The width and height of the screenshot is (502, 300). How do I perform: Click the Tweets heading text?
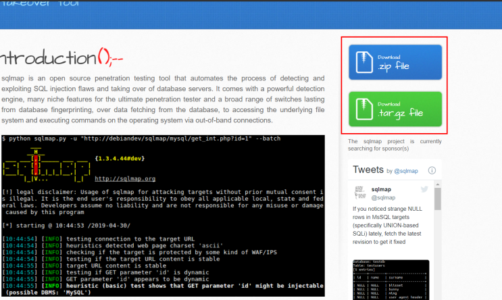pyautogui.click(x=368, y=170)
